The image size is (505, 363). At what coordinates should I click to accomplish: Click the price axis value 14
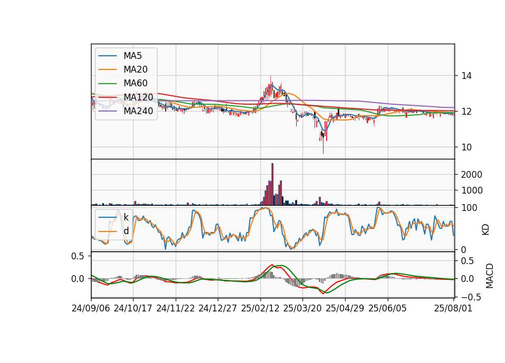(x=467, y=76)
